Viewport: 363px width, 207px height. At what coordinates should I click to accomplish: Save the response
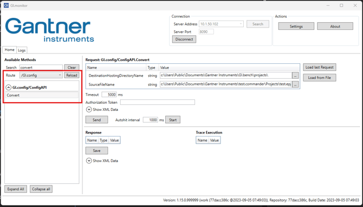pyautogui.click(x=96, y=150)
